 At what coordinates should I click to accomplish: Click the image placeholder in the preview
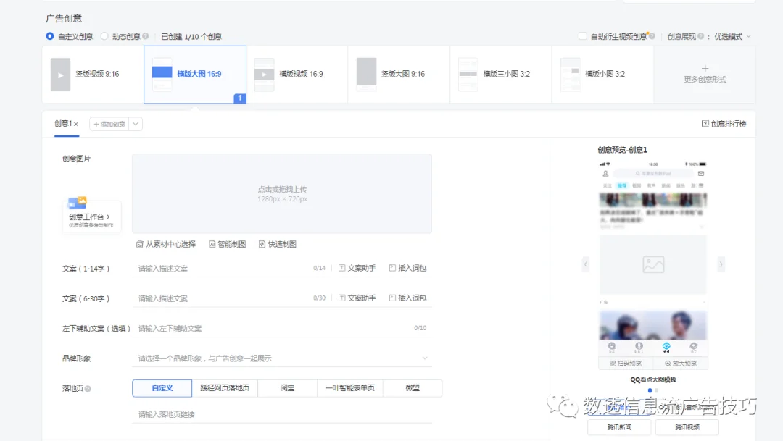pyautogui.click(x=653, y=264)
